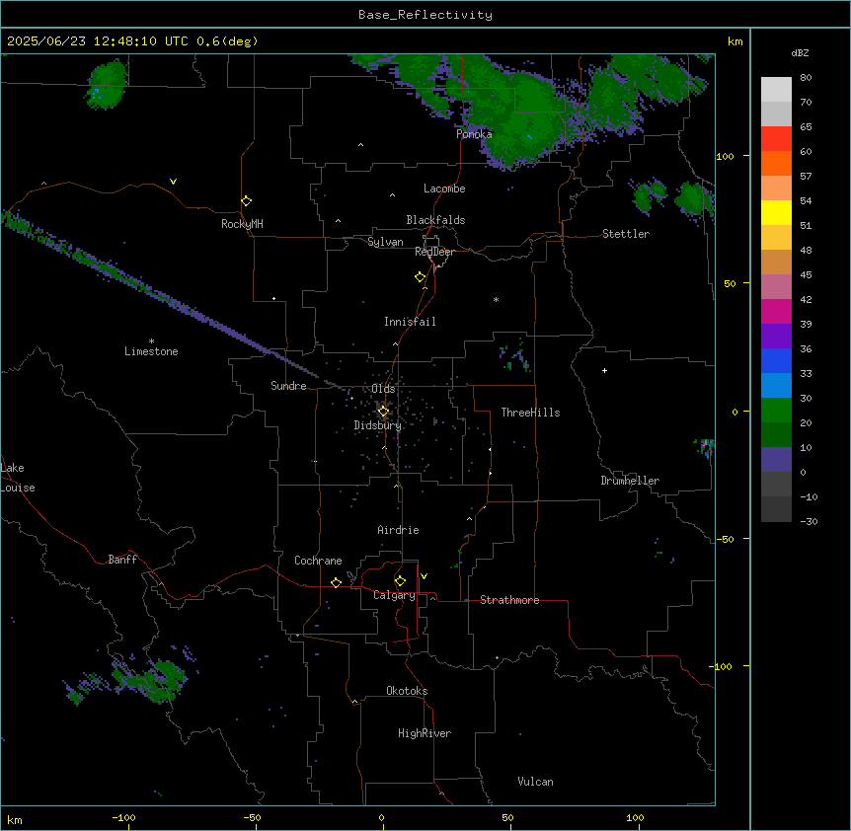Click the green 20-30 dBZ legend swatch
The height and width of the screenshot is (831, 851).
click(x=776, y=411)
